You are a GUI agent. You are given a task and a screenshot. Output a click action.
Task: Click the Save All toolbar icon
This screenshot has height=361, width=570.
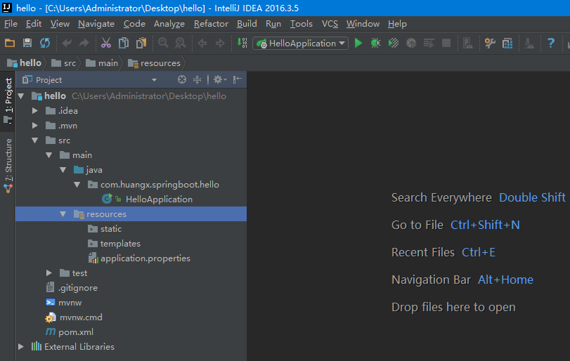[x=27, y=44]
